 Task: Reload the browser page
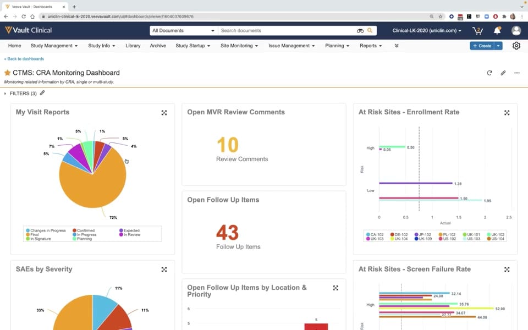(x=24, y=16)
